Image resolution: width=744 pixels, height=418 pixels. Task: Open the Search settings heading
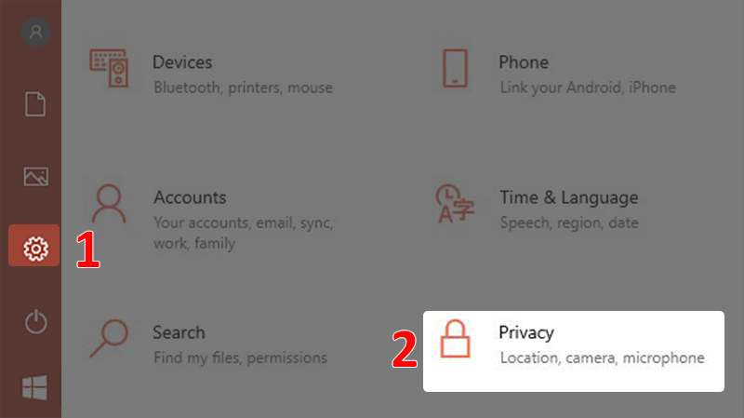coord(179,332)
